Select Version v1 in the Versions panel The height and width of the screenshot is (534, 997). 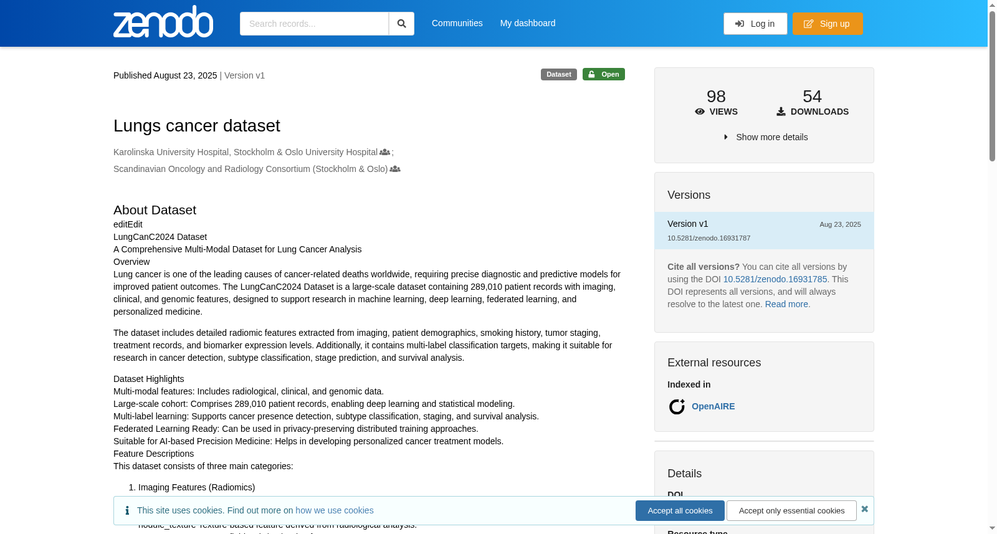pos(764,231)
